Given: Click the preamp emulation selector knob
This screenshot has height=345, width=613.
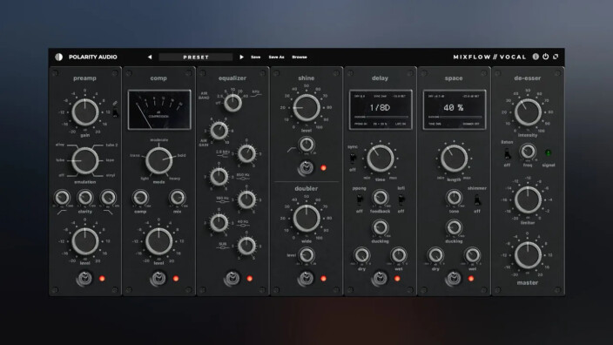Looking at the screenshot, I should point(84,161).
